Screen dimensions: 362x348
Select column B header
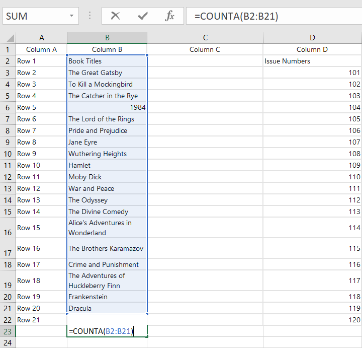pos(107,38)
